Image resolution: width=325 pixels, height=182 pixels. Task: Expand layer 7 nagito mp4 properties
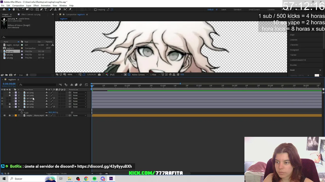point(13,116)
